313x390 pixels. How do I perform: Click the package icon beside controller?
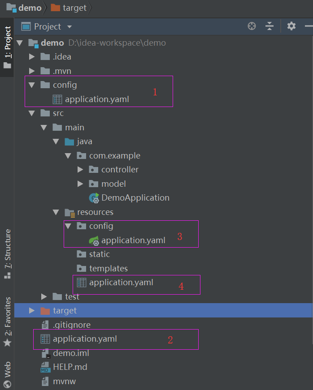[x=93, y=169]
